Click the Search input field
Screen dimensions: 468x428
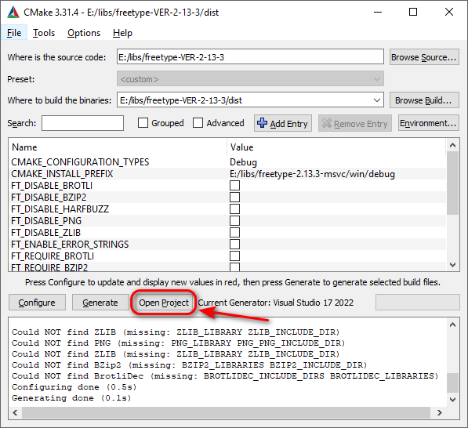[82, 123]
